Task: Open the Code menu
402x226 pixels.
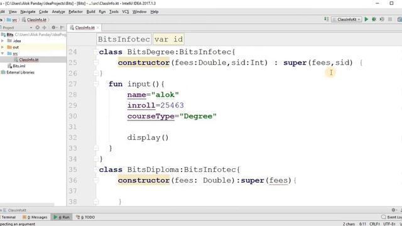Action: (x=43, y=12)
